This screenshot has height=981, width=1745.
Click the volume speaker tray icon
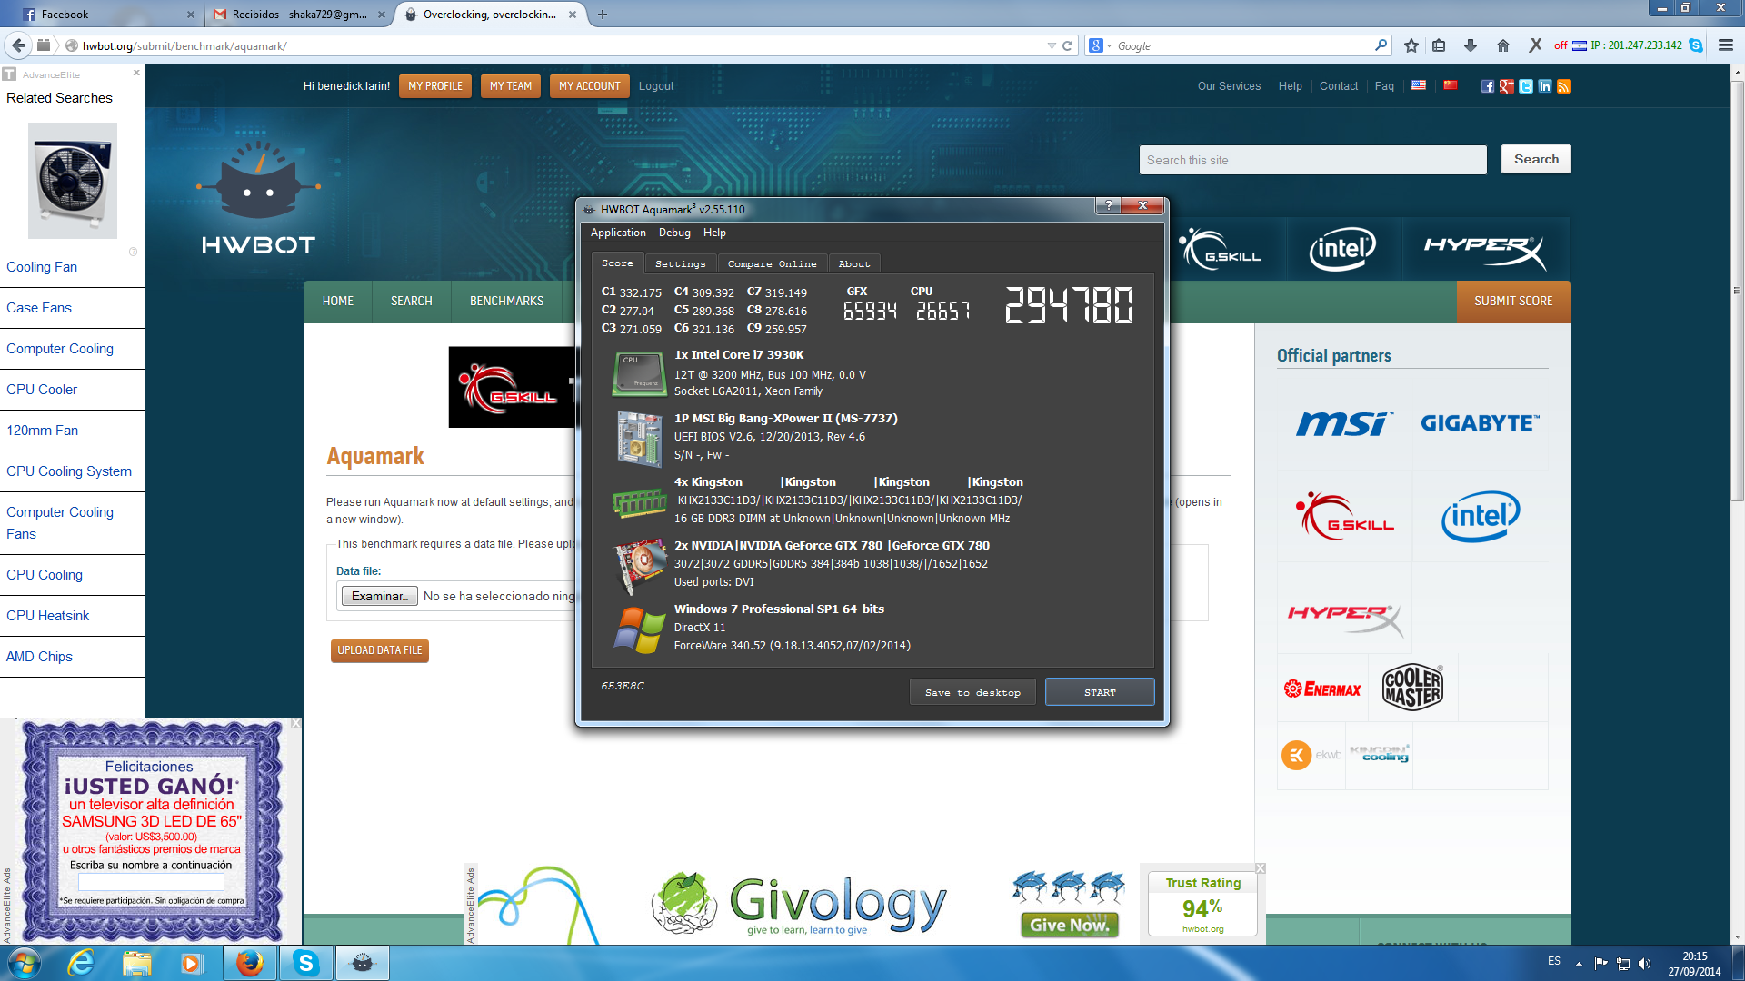coord(1644,963)
